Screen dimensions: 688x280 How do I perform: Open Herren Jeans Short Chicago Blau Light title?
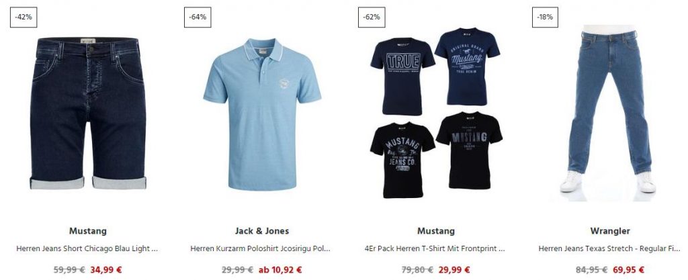point(87,248)
